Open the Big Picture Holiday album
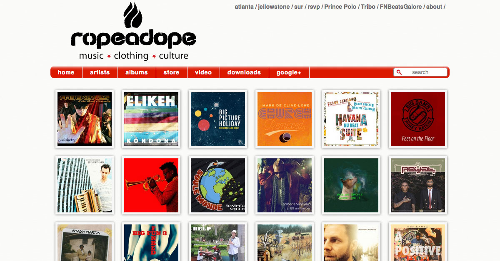This screenshot has width=500, height=261. point(218,119)
